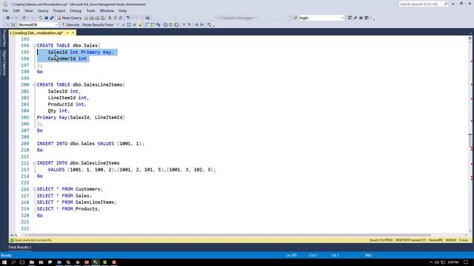Open the Debug menu

(76, 10)
